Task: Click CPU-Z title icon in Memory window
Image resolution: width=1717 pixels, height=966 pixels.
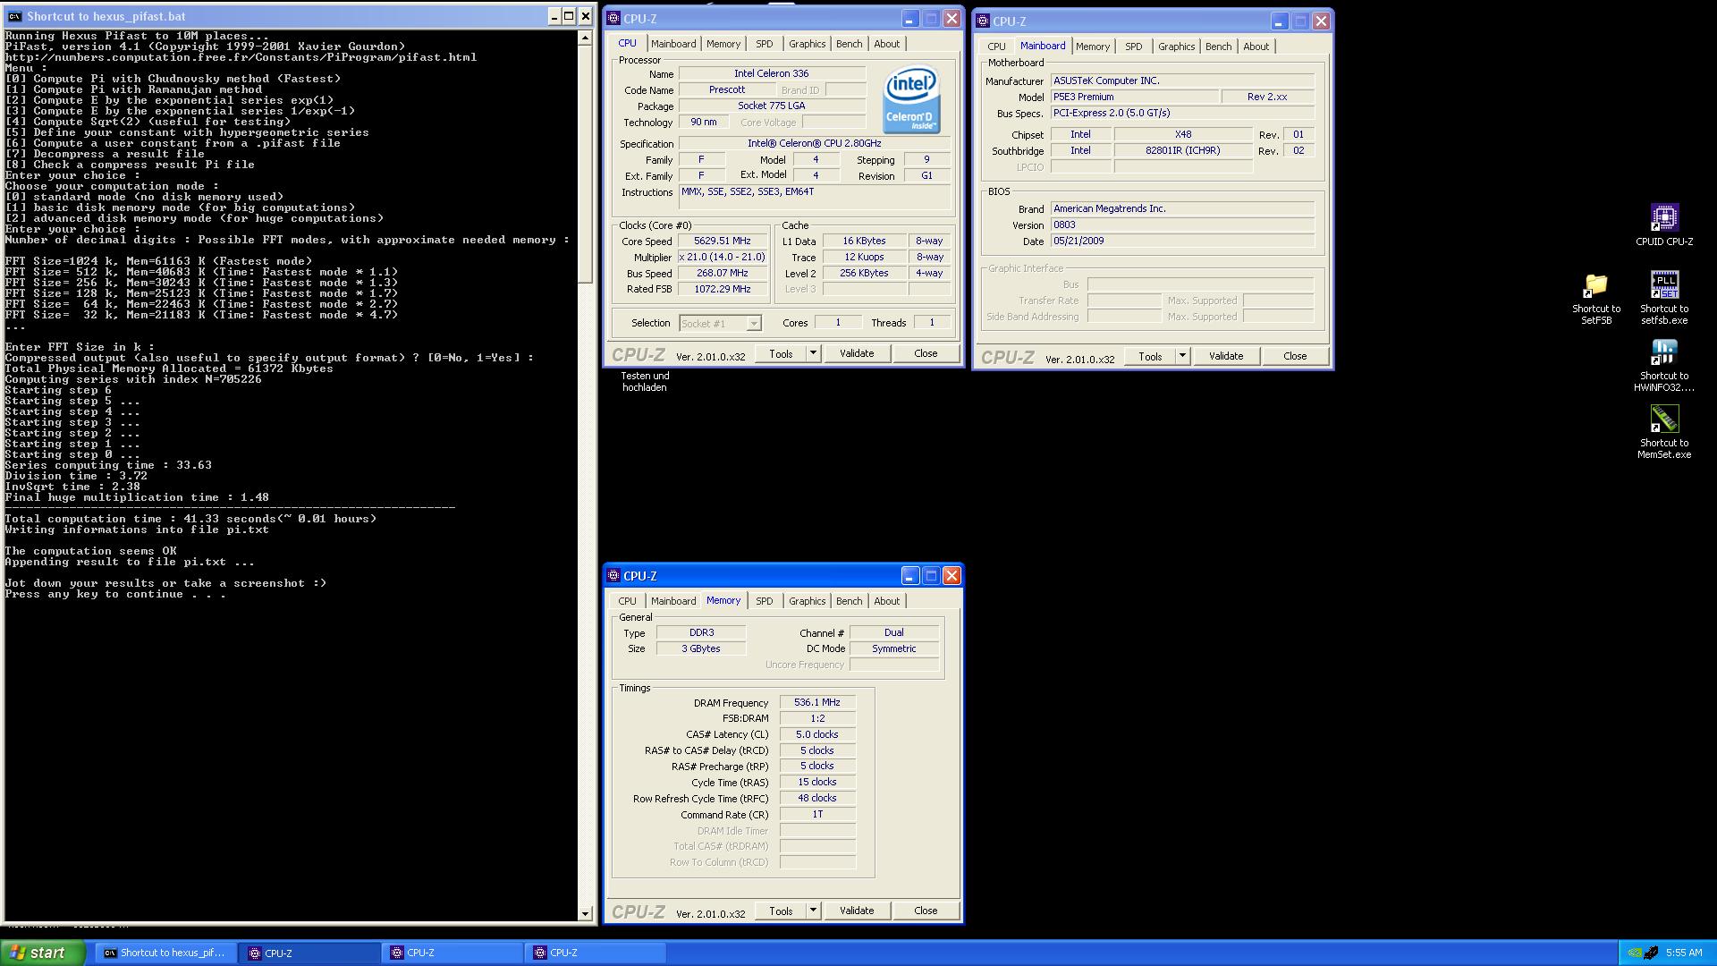Action: tap(613, 576)
